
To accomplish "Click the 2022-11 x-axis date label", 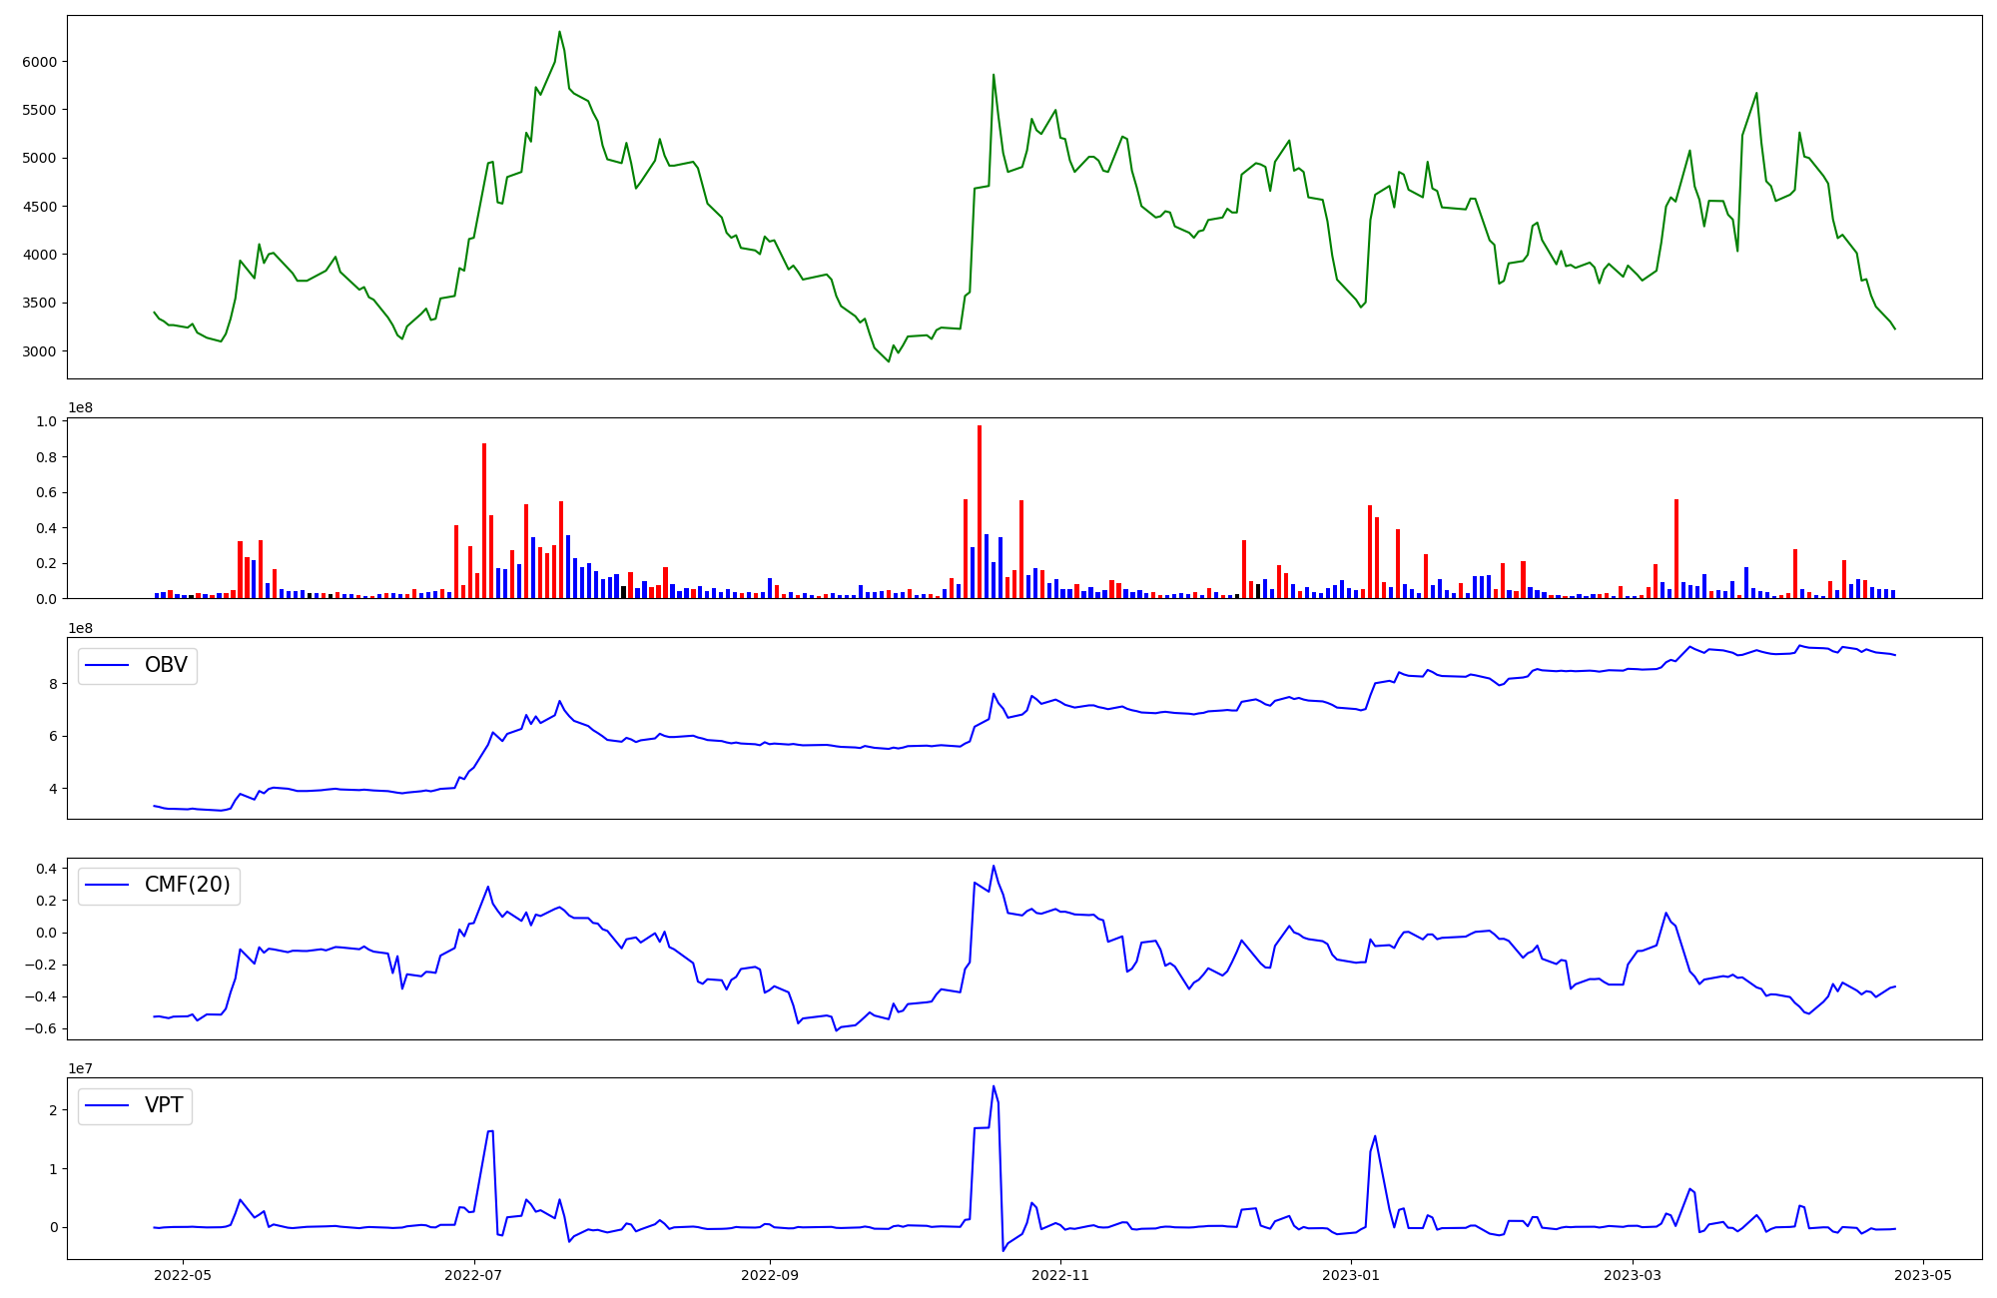I will point(1059,1275).
